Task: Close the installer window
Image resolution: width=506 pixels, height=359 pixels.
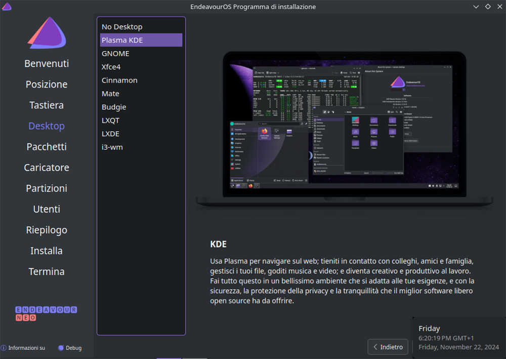Action: pos(499,7)
